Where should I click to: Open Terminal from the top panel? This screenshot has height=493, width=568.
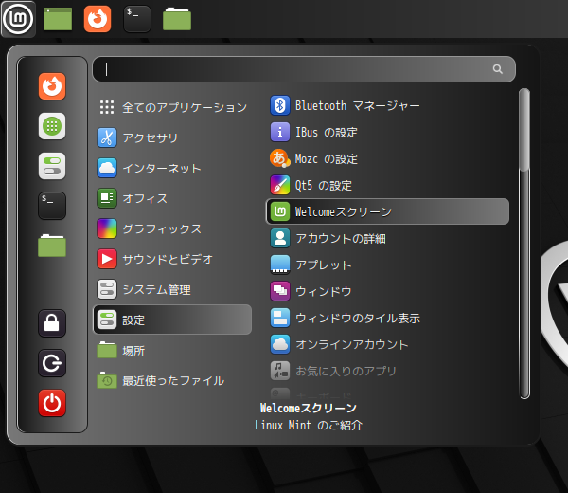137,19
